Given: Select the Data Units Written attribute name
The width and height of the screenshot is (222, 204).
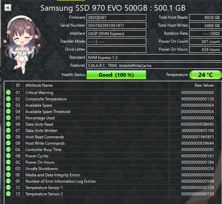Looking at the screenshot, I should [x=41, y=131].
